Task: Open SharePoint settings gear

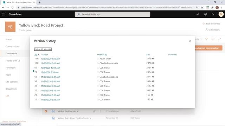Action: (206, 14)
